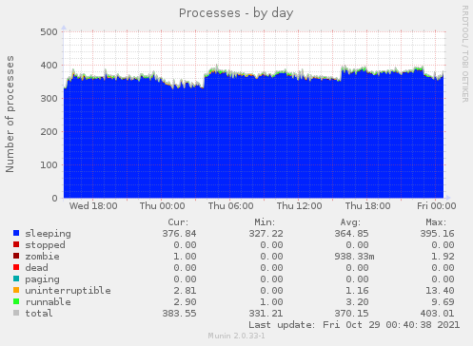Click the green runnable legend swatch

click(16, 301)
